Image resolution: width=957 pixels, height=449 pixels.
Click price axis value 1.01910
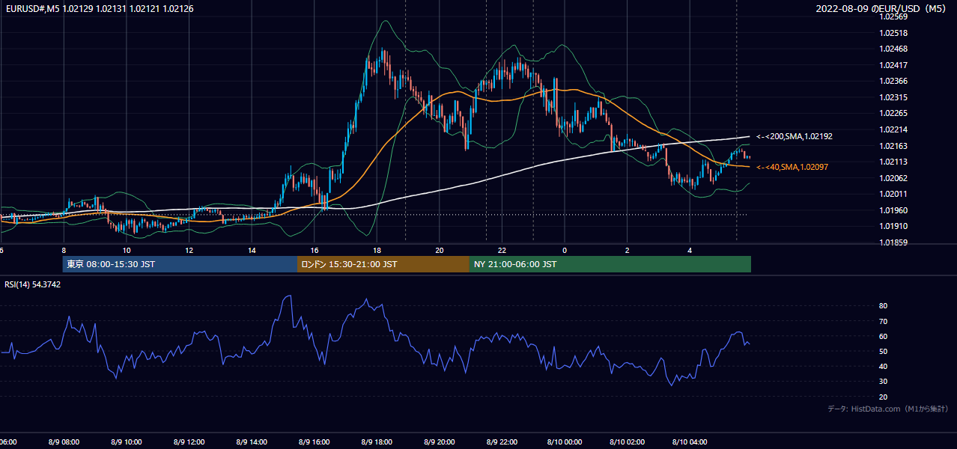(x=894, y=226)
